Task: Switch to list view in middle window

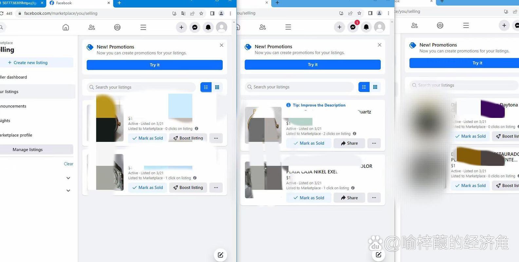Action: tap(364, 87)
